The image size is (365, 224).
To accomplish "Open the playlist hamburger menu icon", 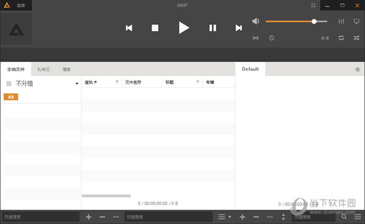I will (x=358, y=217).
